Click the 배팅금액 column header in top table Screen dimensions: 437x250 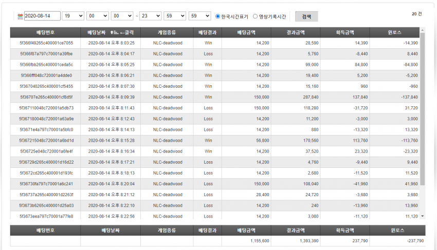click(246, 32)
